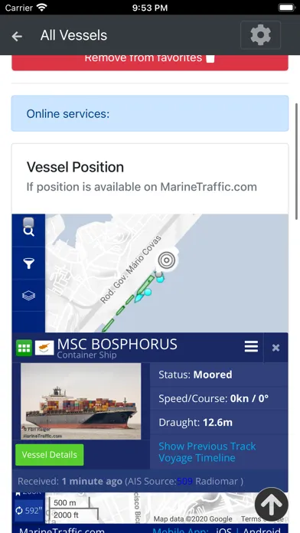The image size is (300, 533).
Task: Open the vessel popup hamburger menu
Action: click(251, 347)
